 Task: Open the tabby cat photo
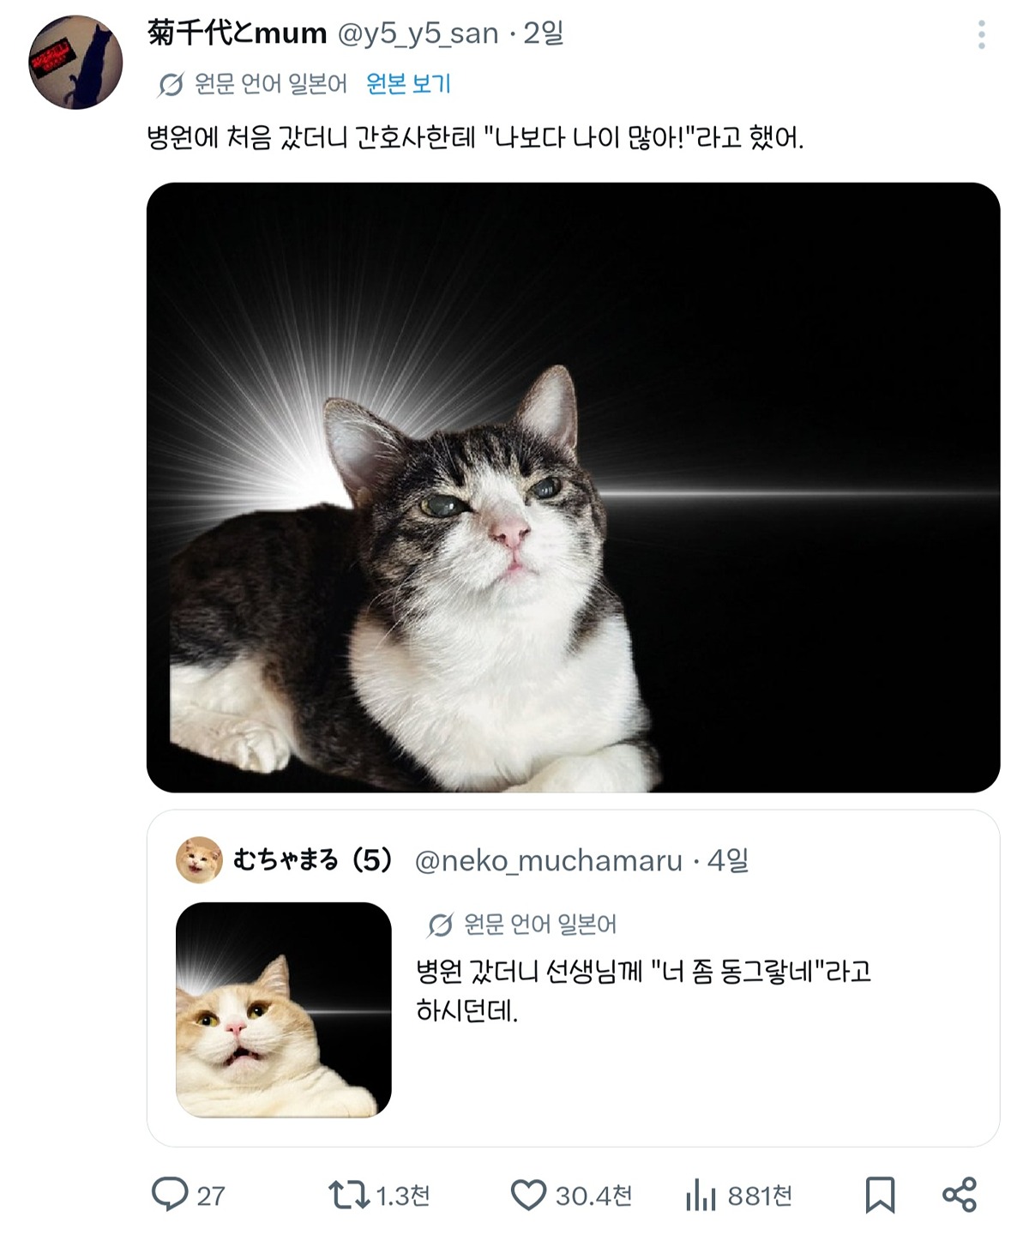tap(573, 487)
